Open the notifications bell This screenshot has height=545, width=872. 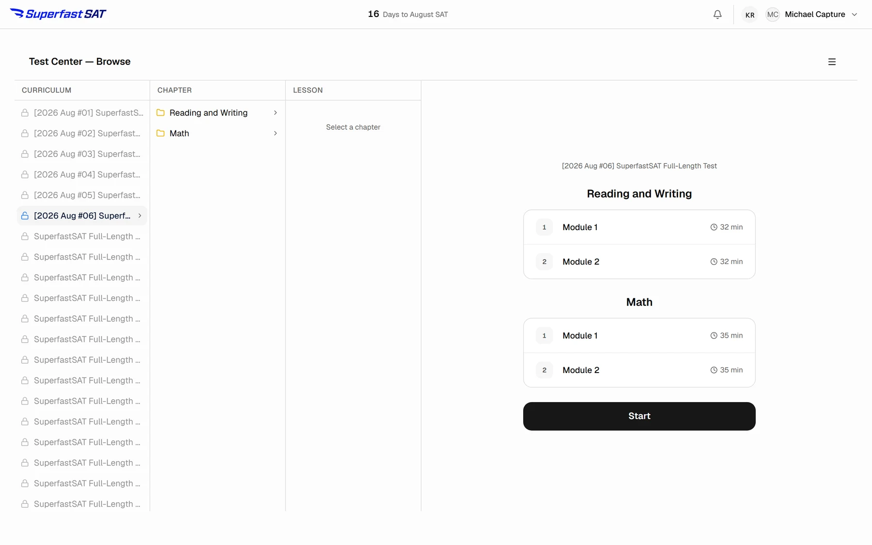coord(717,15)
